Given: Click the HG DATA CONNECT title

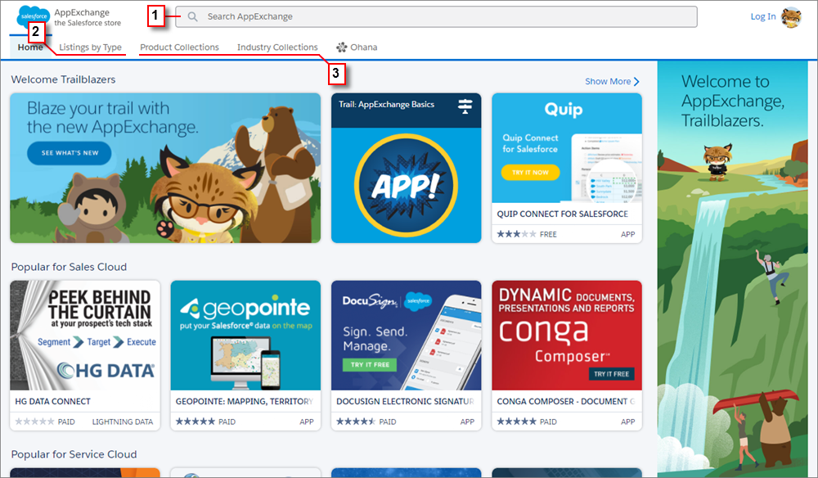Looking at the screenshot, I should coord(52,401).
